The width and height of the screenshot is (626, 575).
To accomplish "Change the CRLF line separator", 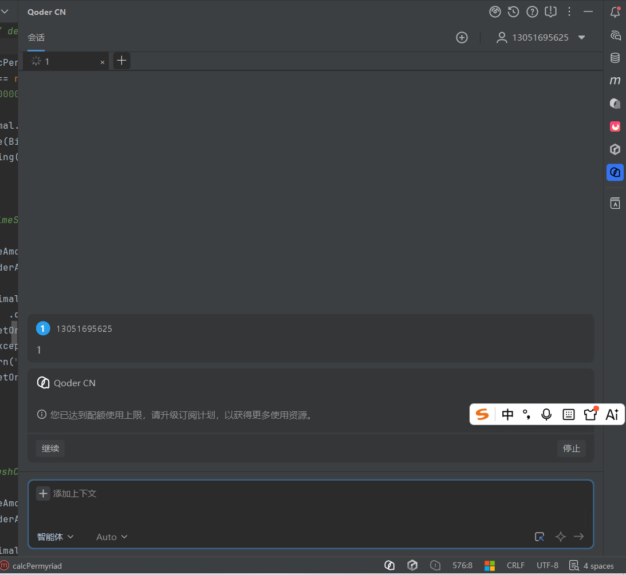I will (x=515, y=566).
